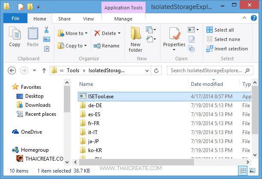Click Select all
Screen dimensions: 262x179
tap(220, 30)
